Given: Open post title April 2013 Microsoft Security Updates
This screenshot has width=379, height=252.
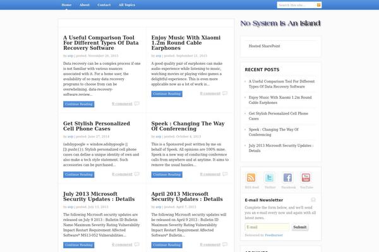Looking at the screenshot, I should (x=187, y=197).
